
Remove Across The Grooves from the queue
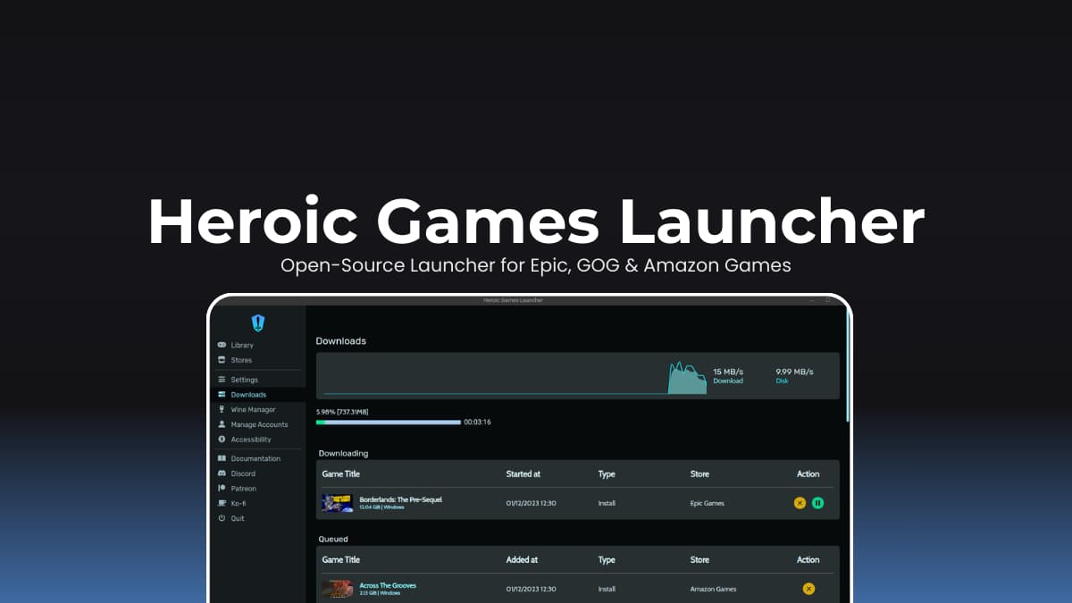tap(808, 589)
